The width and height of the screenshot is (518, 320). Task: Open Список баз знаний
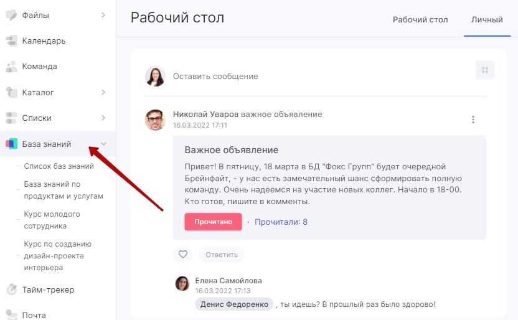pos(59,166)
